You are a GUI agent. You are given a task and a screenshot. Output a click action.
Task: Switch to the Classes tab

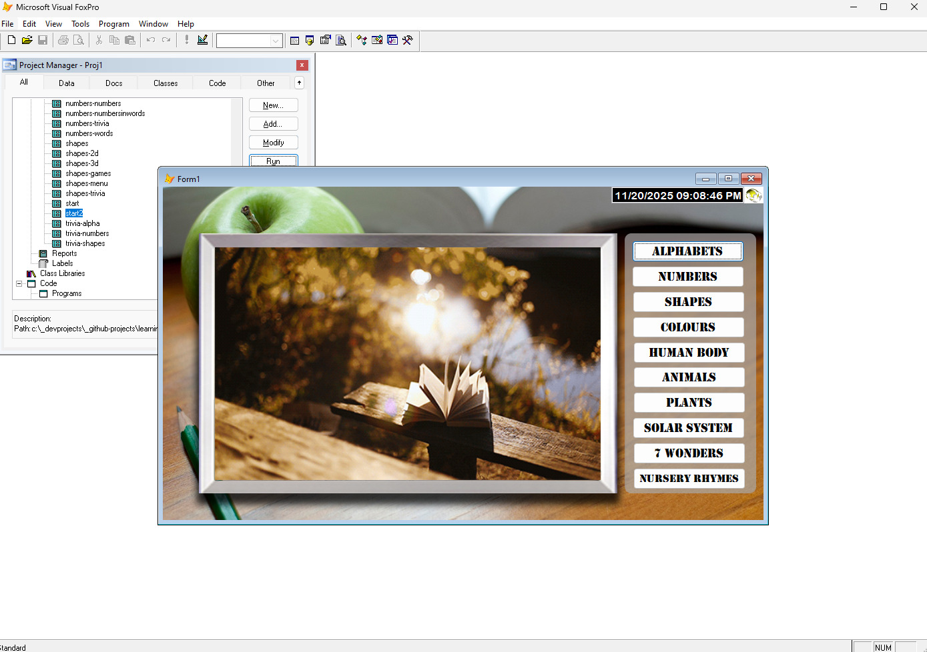click(166, 83)
